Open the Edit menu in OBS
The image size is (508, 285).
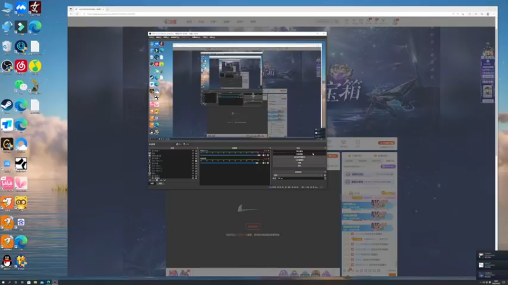point(159,37)
